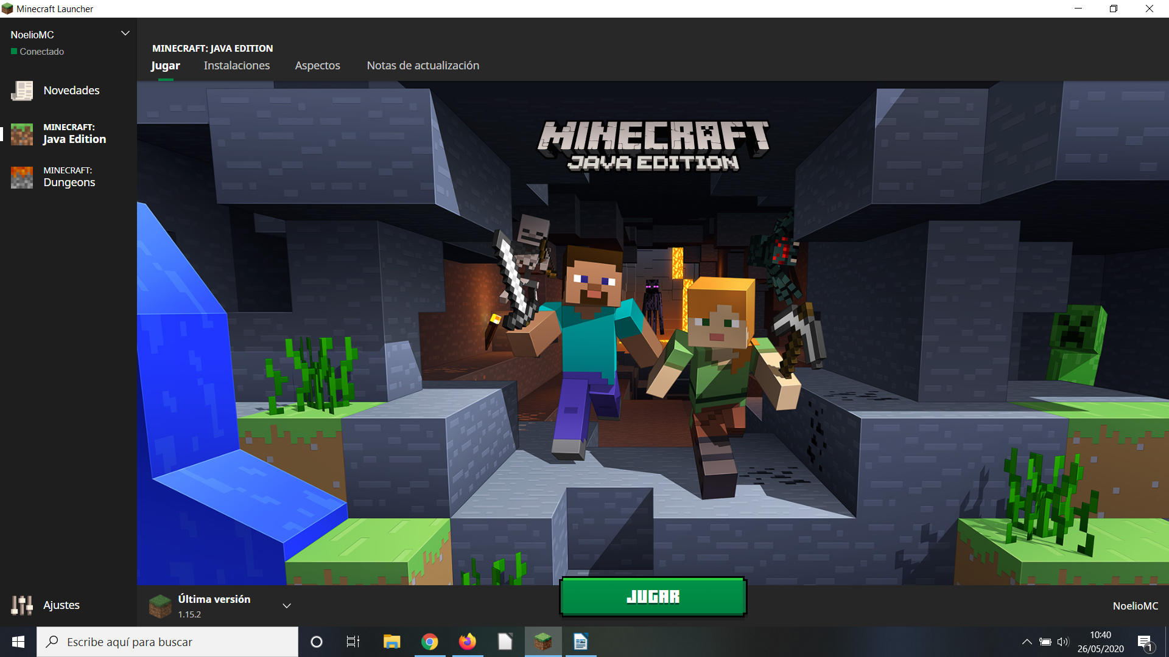
Task: Open Task View in the taskbar
Action: click(353, 642)
